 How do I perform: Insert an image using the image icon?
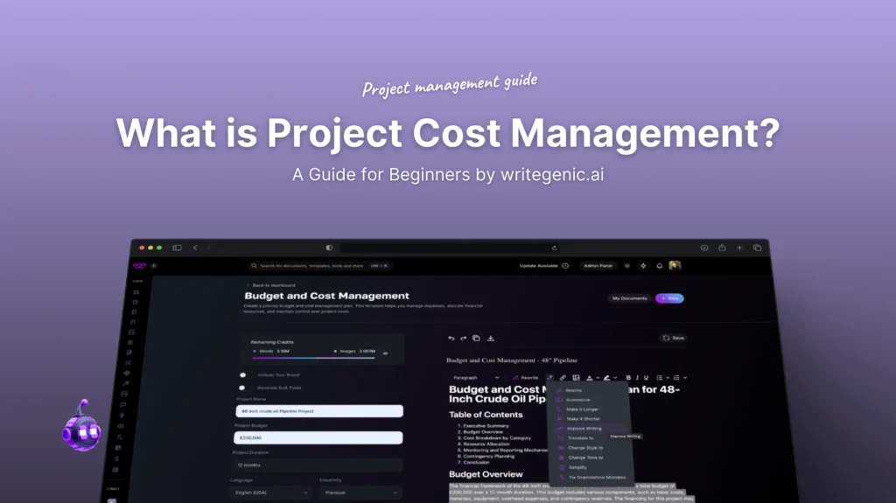[576, 378]
